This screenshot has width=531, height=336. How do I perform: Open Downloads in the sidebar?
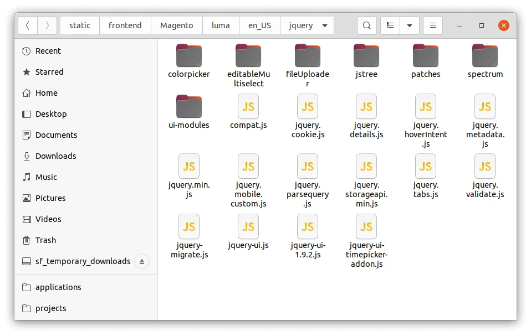click(55, 156)
